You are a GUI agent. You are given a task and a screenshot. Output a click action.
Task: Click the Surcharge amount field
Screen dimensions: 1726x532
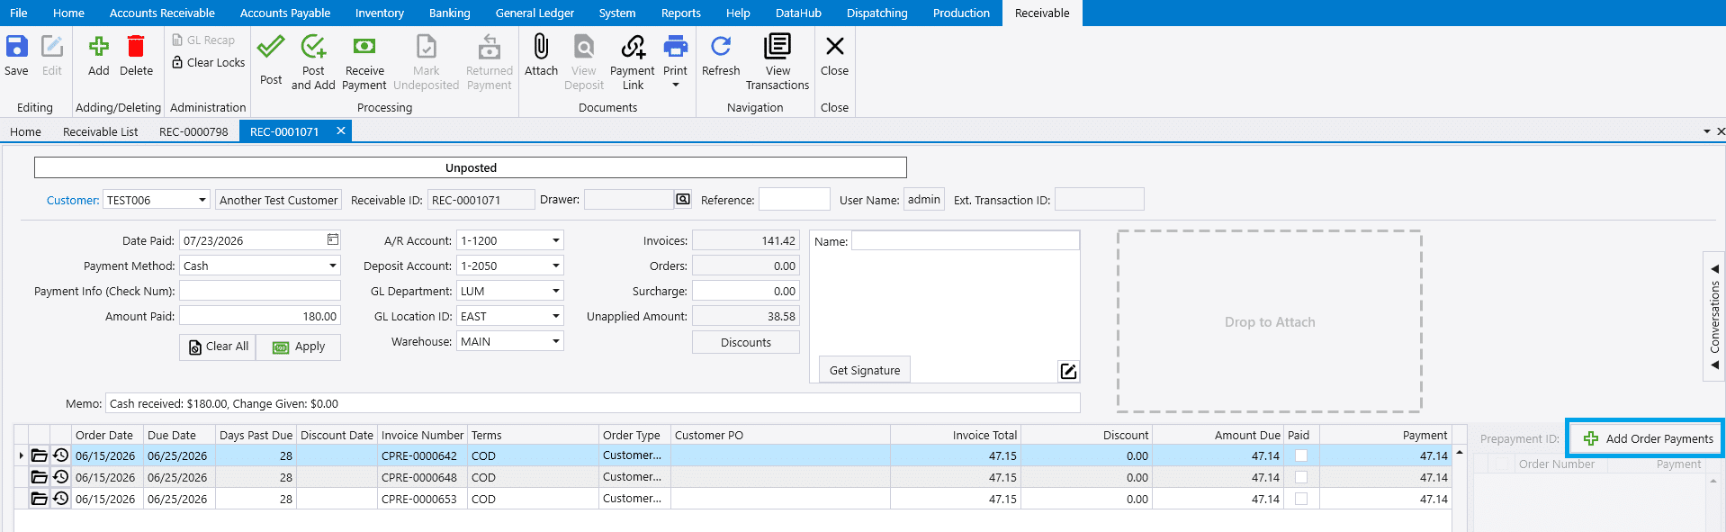click(x=745, y=291)
